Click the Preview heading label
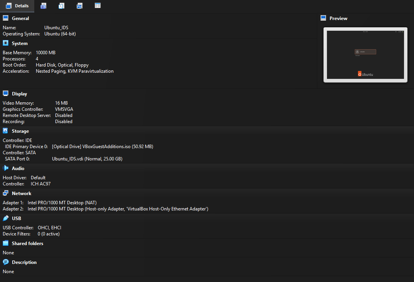414x282 pixels. 338,18
